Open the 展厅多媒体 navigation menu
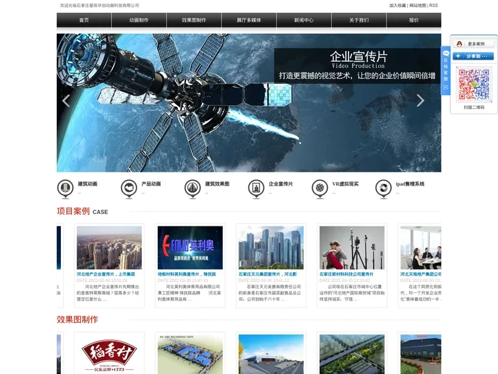Screen dimensions: 498x374 tap(249, 20)
